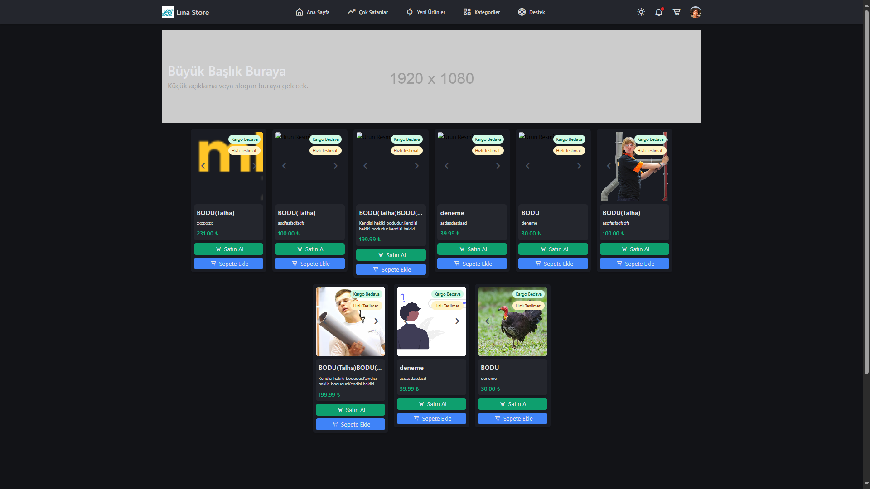Open the Destek menu item
The width and height of the screenshot is (870, 489).
click(532, 12)
